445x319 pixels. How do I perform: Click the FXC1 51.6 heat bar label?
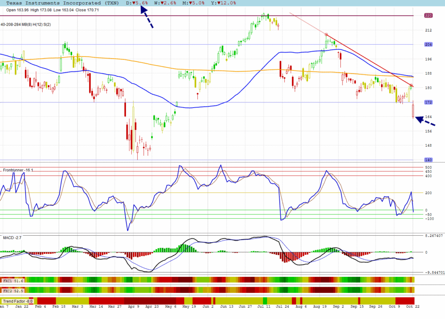(x=13, y=281)
